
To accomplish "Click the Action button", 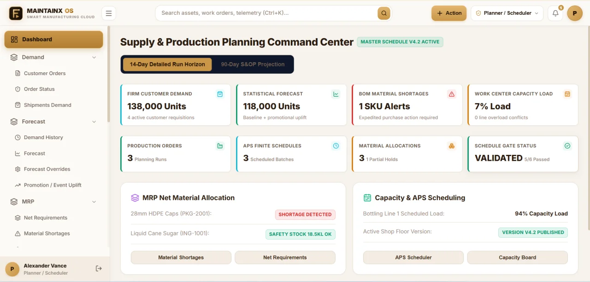I will click(x=449, y=13).
